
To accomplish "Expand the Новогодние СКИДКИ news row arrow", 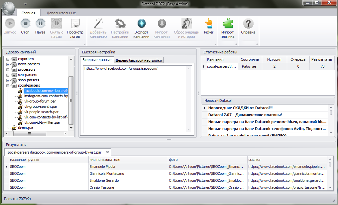I will (205, 108).
